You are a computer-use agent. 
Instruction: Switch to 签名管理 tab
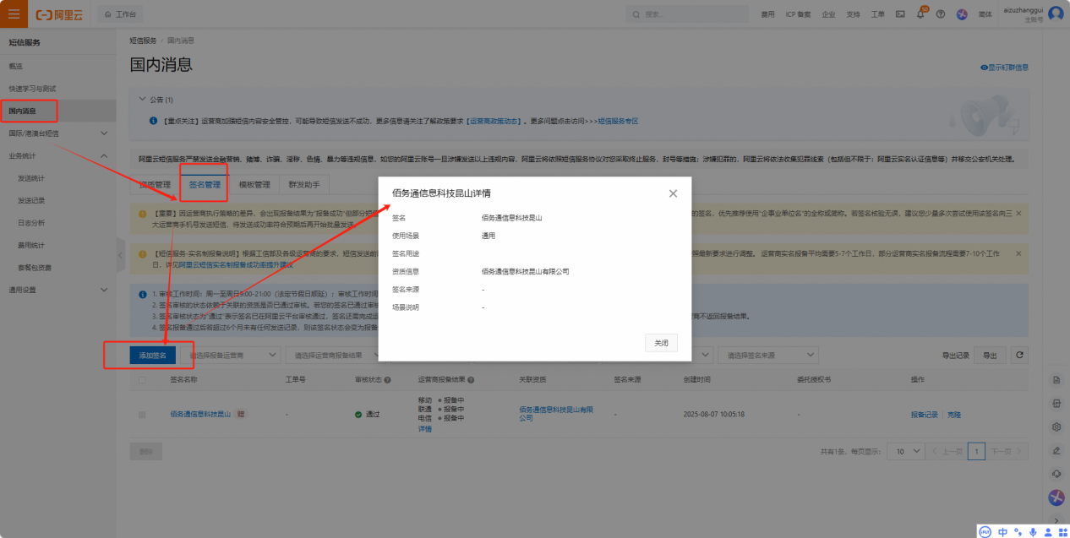coord(205,184)
